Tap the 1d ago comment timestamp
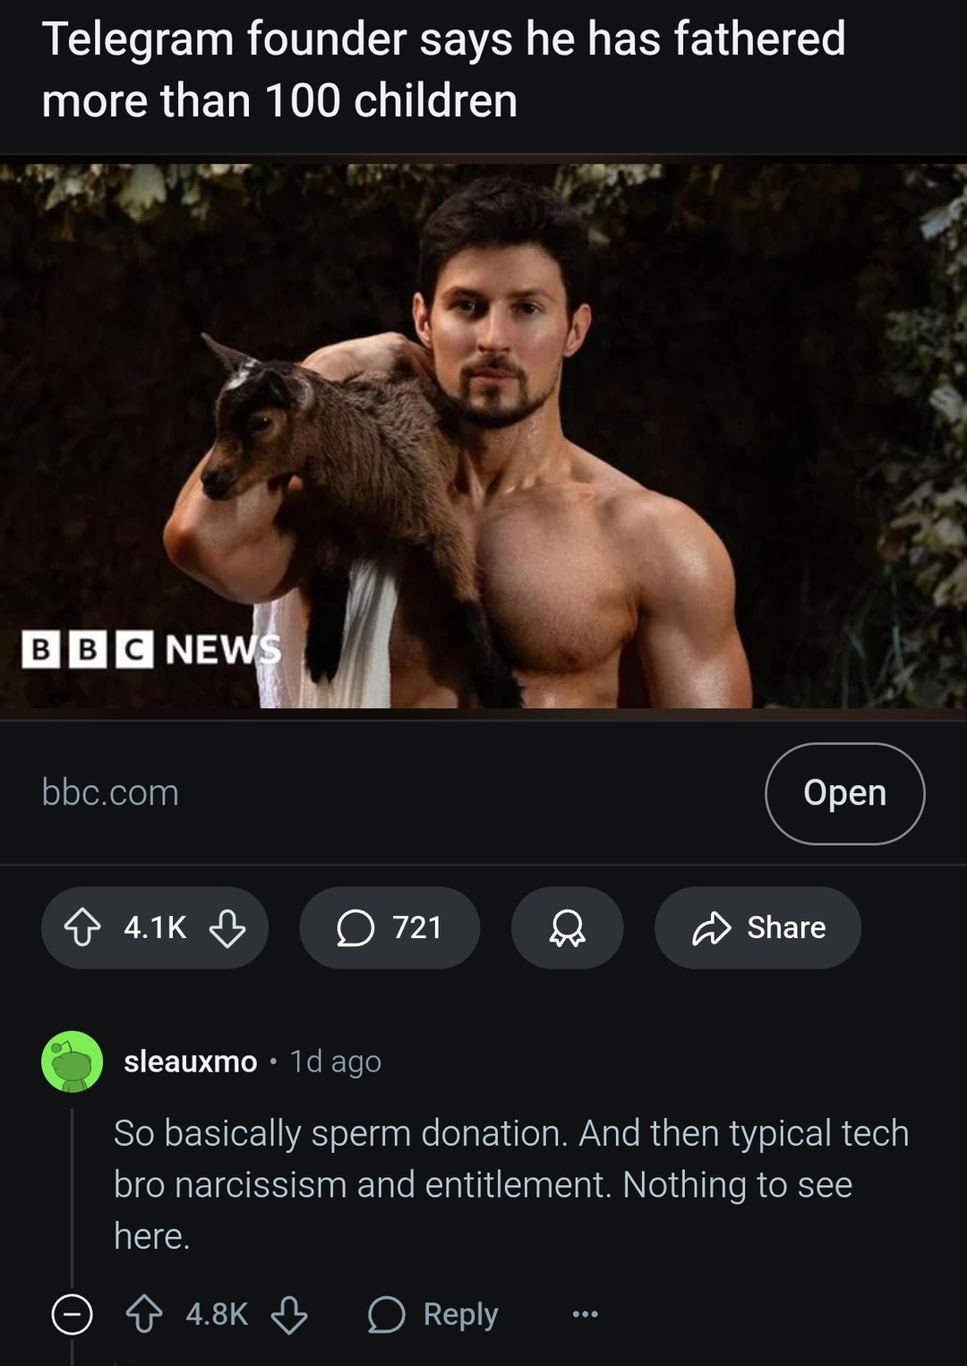The height and width of the screenshot is (1366, 967). [336, 1062]
